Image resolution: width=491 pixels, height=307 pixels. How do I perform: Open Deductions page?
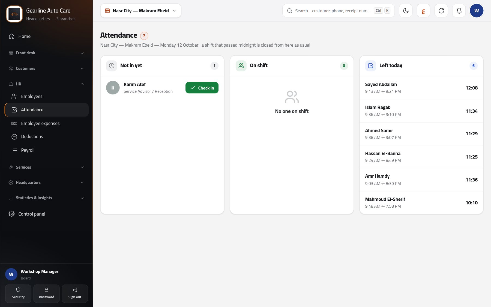coord(46,136)
